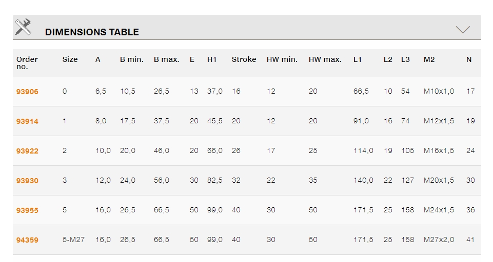This screenshot has width=493, height=262.
Task: Open order number 93930
Action: [x=27, y=181]
